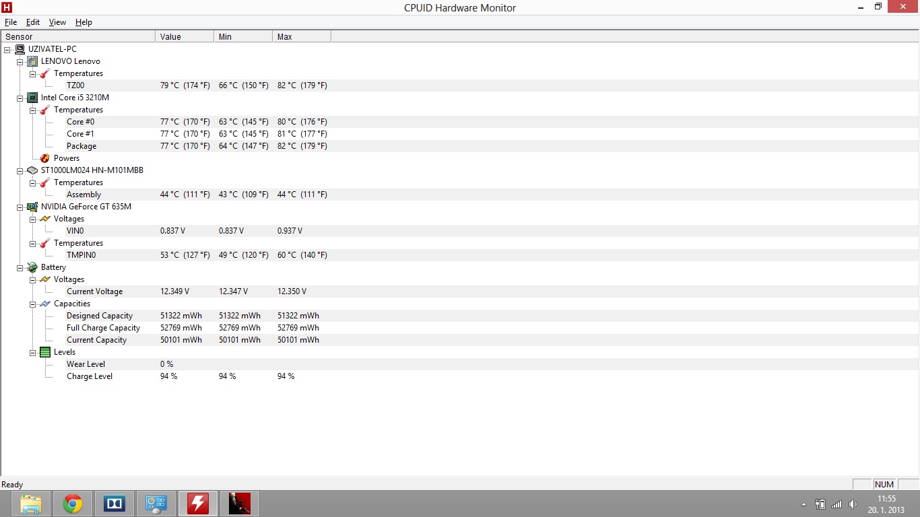Select the Assembly row label

[84, 195]
